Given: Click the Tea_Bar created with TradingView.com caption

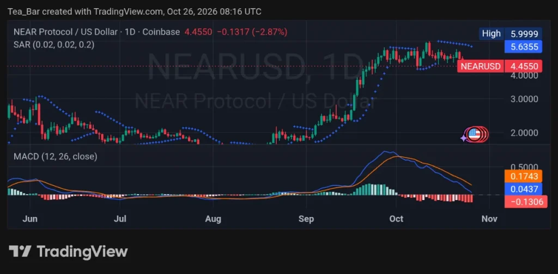Looking at the screenshot, I should 135,12.
